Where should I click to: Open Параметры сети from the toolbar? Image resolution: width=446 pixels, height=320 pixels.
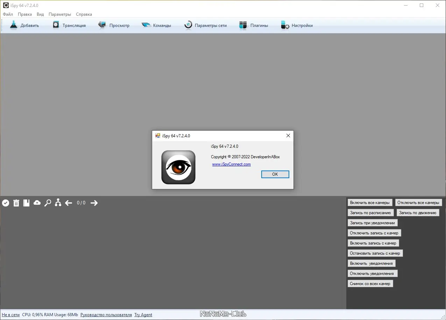pyautogui.click(x=205, y=25)
